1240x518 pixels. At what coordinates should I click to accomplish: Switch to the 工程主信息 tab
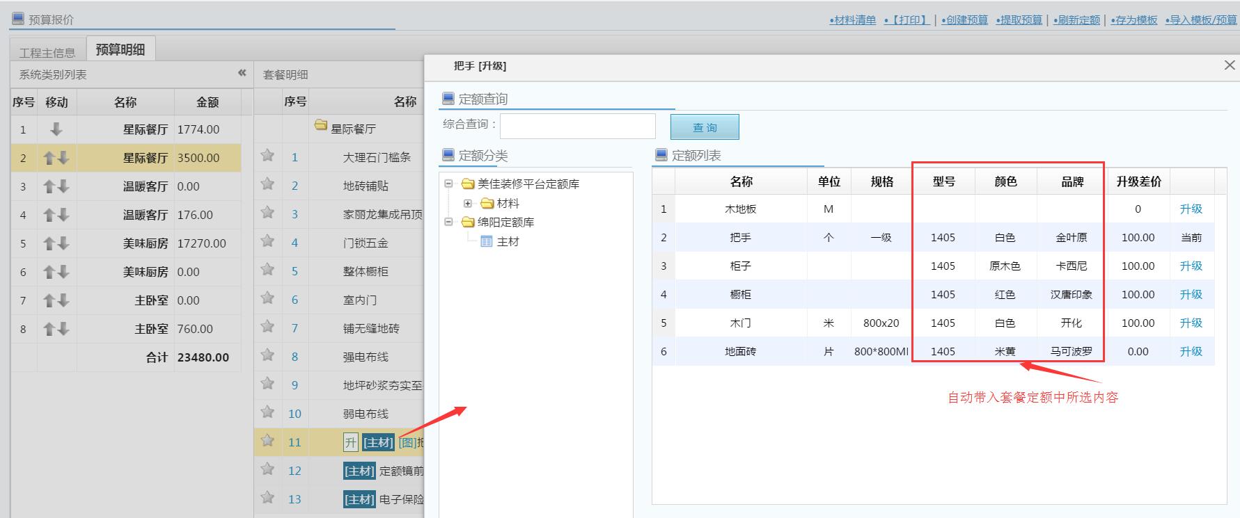tap(47, 52)
